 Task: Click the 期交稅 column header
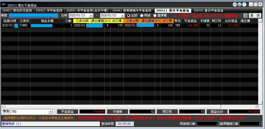[x=217, y=21]
